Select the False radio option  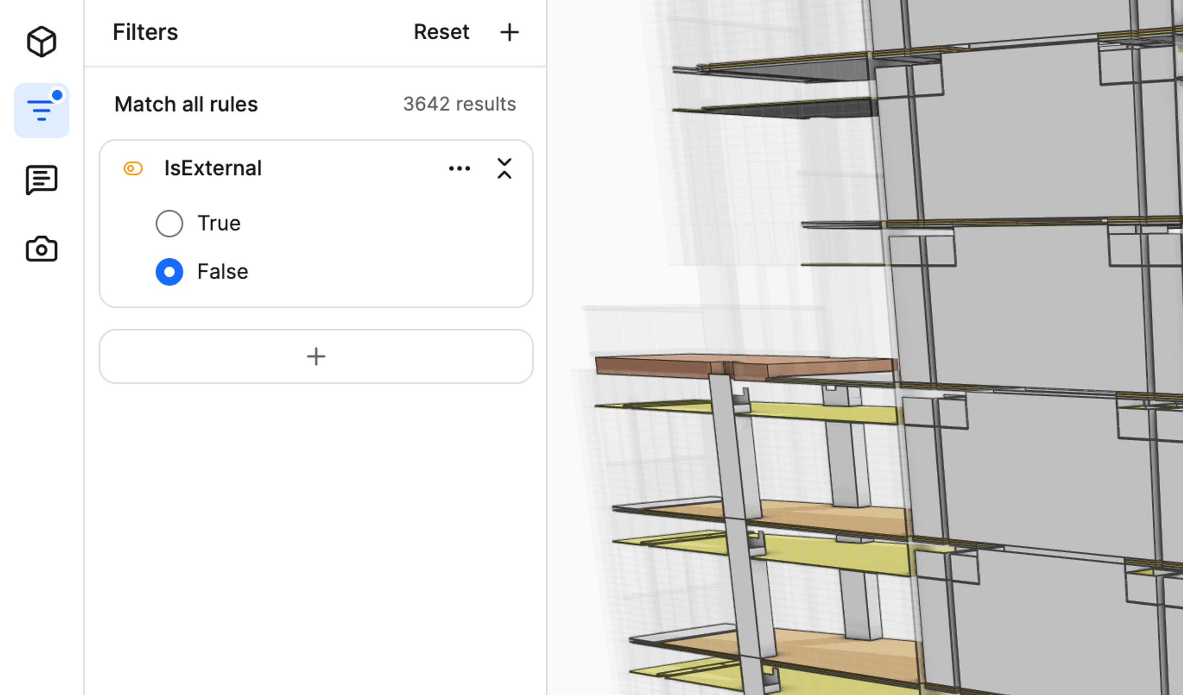[169, 272]
